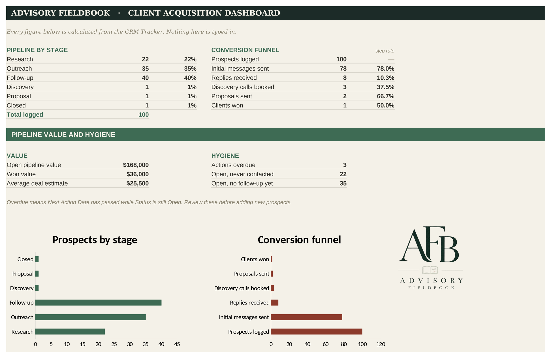This screenshot has height=352, width=551.
Task: Select the Prospects logged funnel bar
Action: point(317,332)
